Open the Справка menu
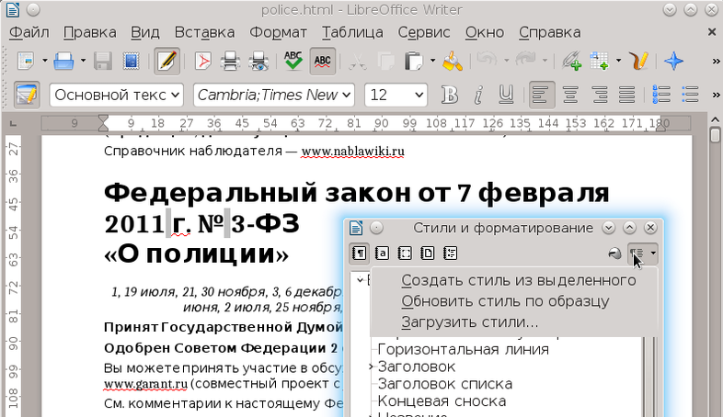The image size is (723, 417). 550,33
